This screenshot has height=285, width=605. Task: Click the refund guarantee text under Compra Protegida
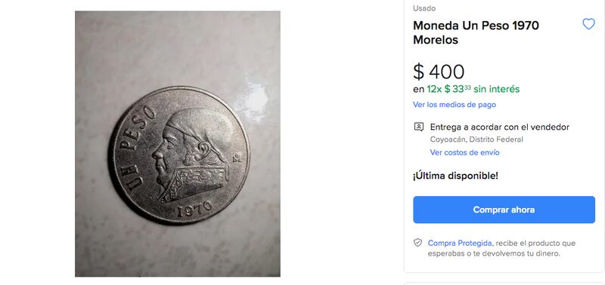coord(501,249)
